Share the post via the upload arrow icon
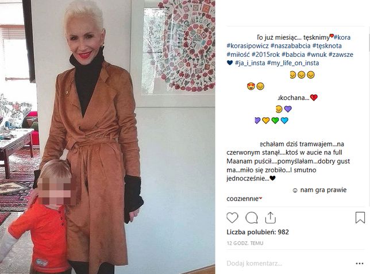Viewport: 370px width, 274px height. (x=271, y=217)
